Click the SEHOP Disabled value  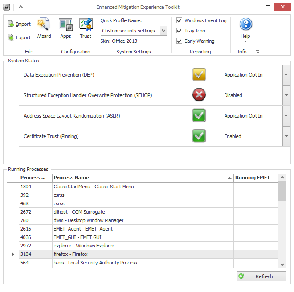tap(233, 95)
